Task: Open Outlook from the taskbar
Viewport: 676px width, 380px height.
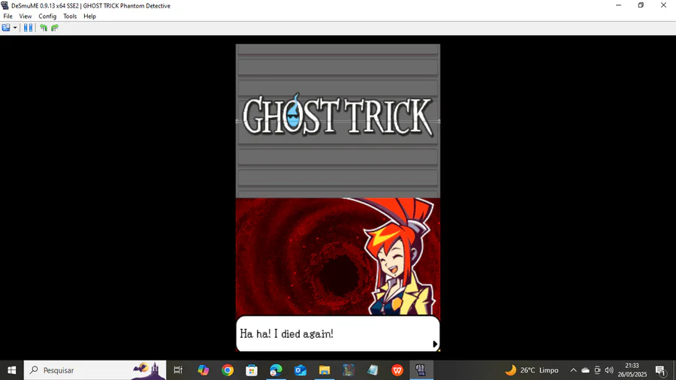Action: (300, 370)
